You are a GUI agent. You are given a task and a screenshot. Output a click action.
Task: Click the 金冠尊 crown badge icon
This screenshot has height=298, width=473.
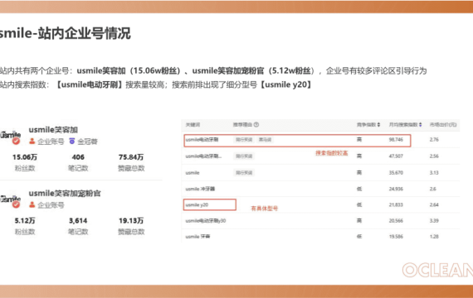tap(72, 142)
